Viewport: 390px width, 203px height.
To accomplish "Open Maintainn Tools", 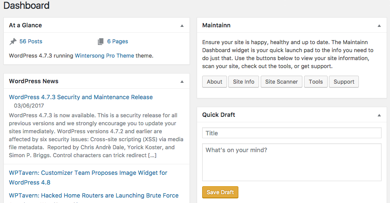I will point(315,82).
